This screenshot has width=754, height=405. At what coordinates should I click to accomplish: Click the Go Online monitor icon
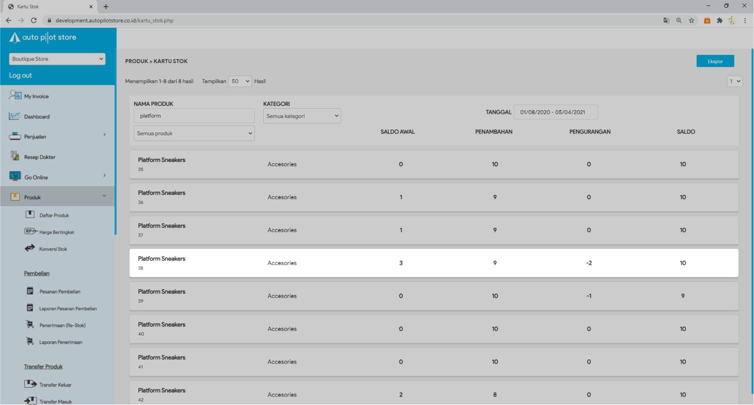[x=15, y=176]
